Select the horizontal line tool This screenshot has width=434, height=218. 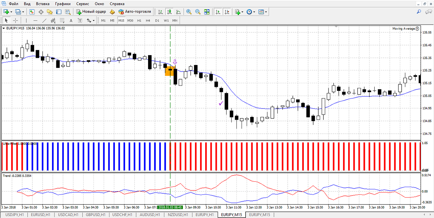pos(35,20)
